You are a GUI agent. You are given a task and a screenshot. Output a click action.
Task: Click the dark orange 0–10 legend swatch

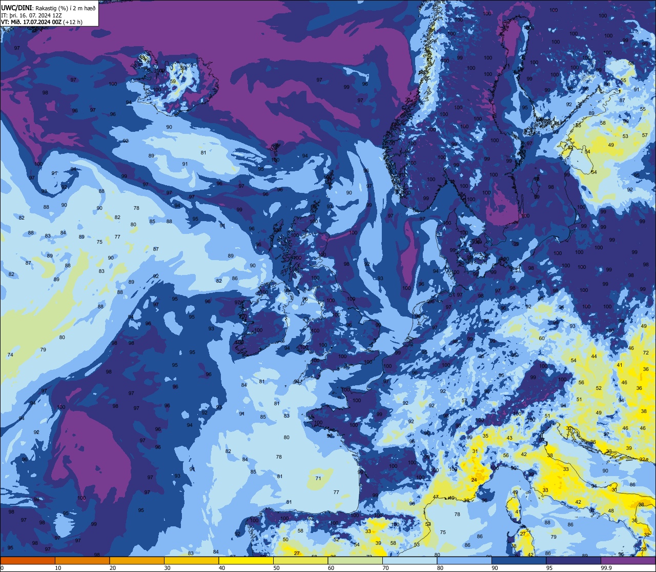click(28, 560)
